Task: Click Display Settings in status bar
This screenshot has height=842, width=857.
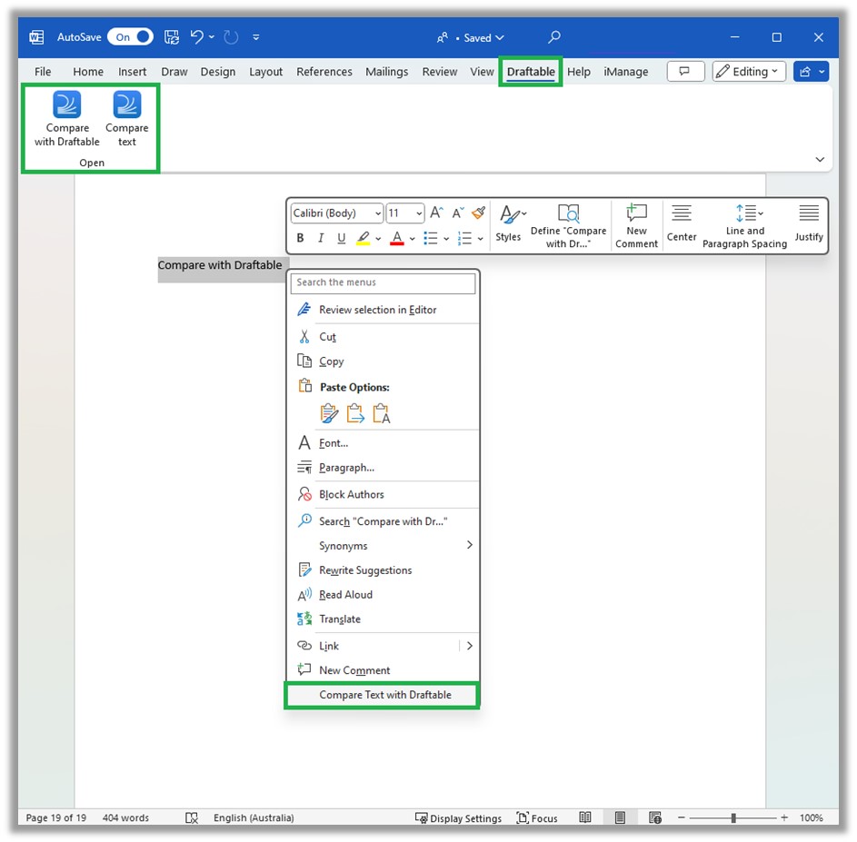Action: click(x=458, y=818)
